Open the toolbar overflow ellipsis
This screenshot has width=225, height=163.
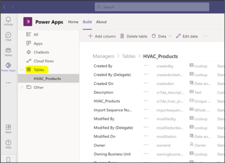coord(205,36)
